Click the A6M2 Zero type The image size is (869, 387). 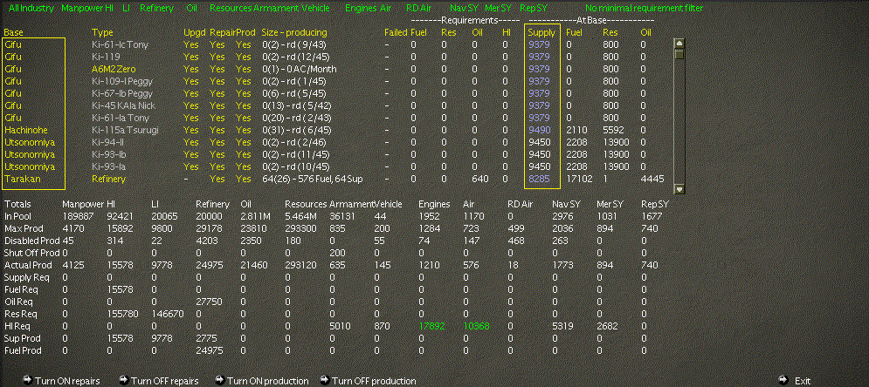point(114,69)
